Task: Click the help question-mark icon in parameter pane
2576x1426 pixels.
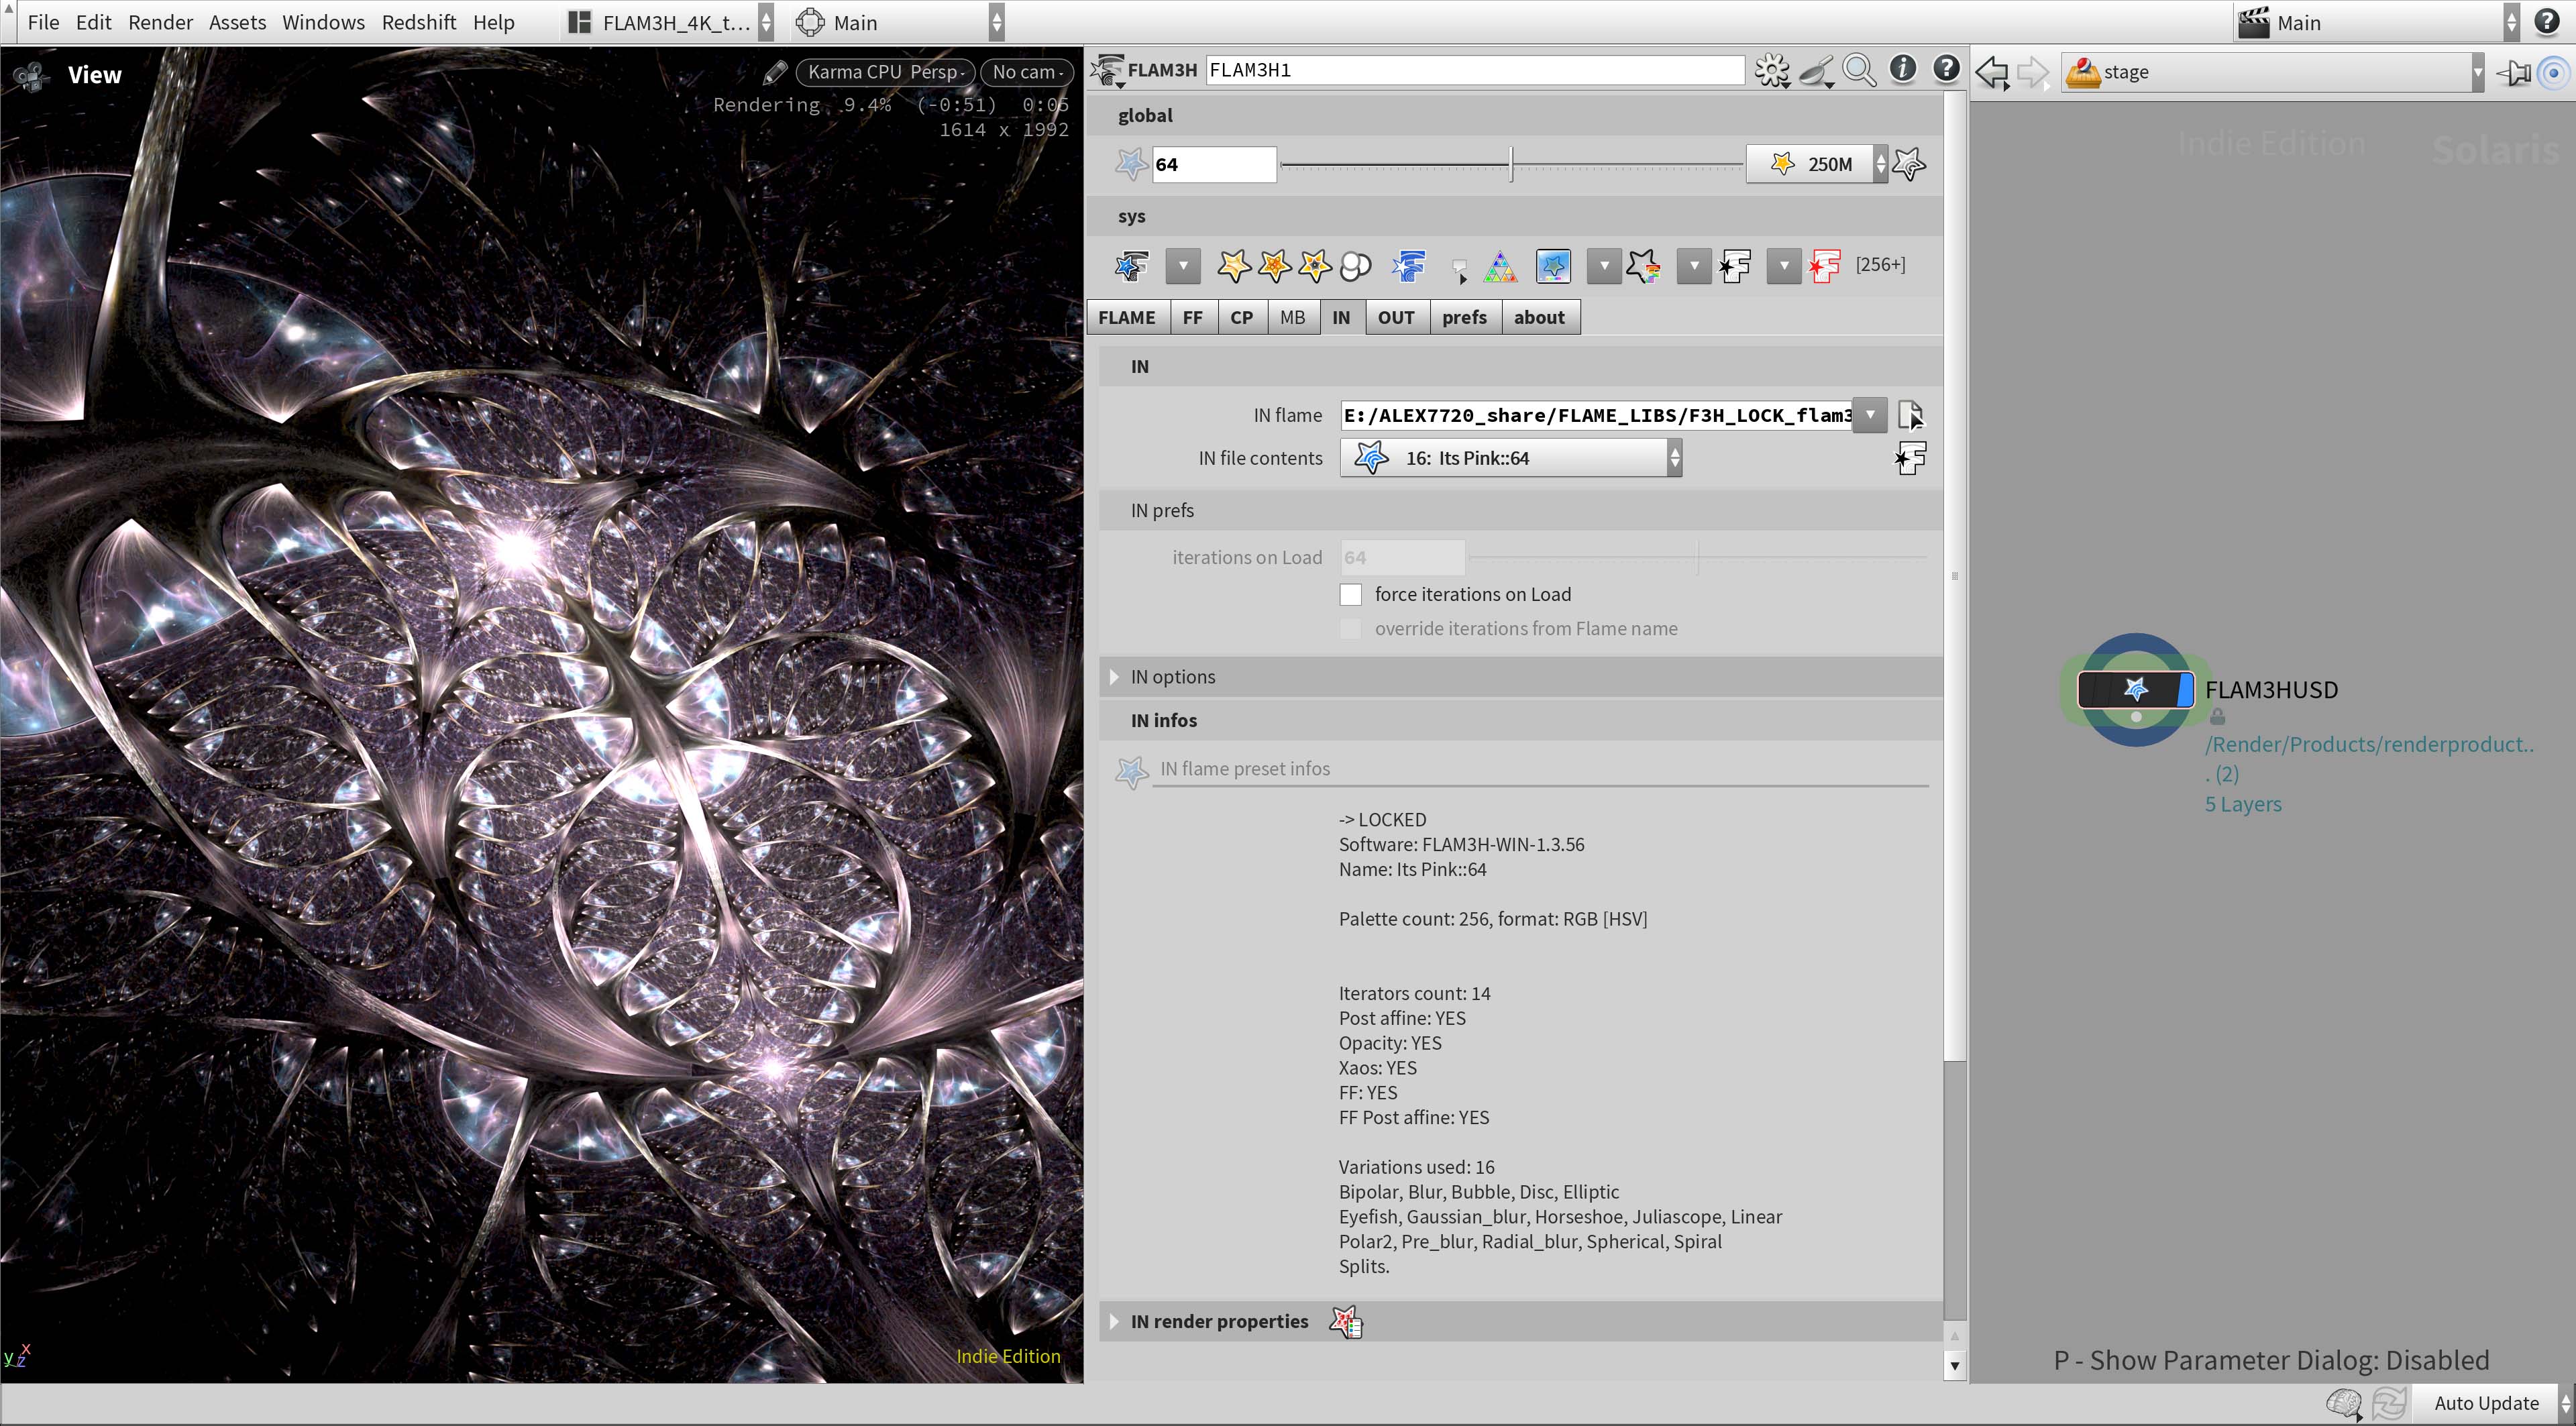Action: click(1946, 70)
